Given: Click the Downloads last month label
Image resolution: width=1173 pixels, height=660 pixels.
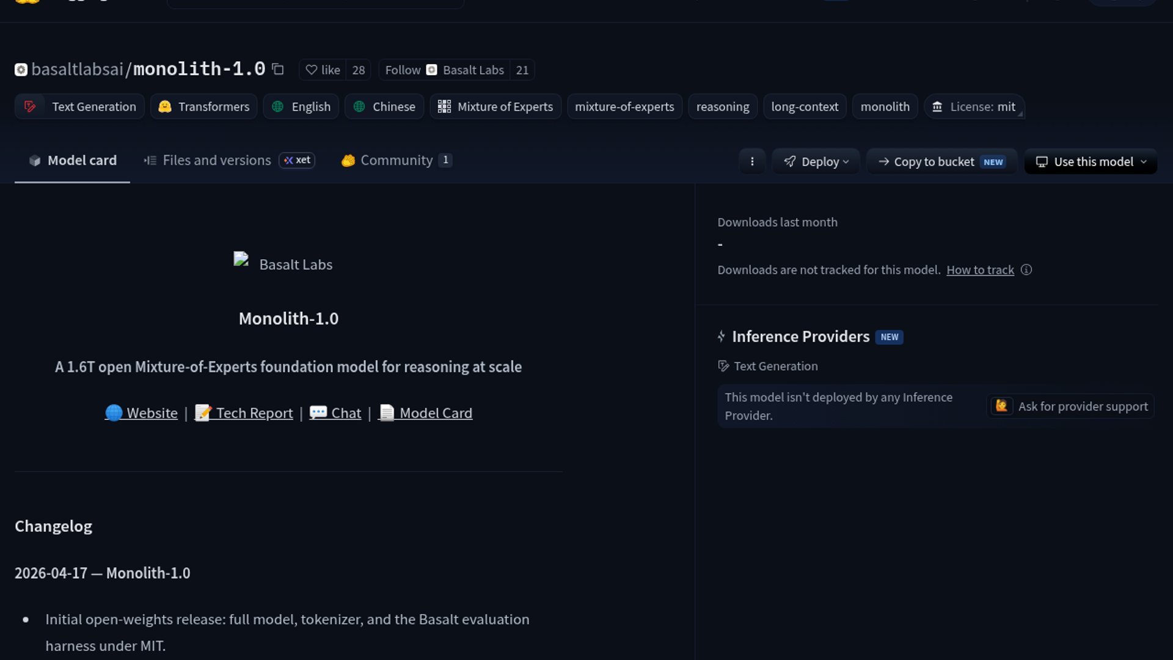Looking at the screenshot, I should [x=777, y=222].
